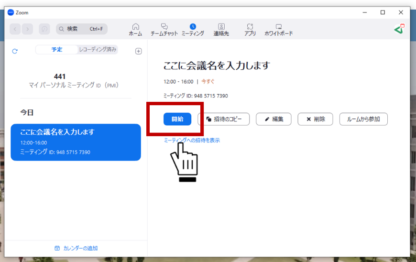
Task: Click the Zoom logo in title bar
Action: [11, 12]
